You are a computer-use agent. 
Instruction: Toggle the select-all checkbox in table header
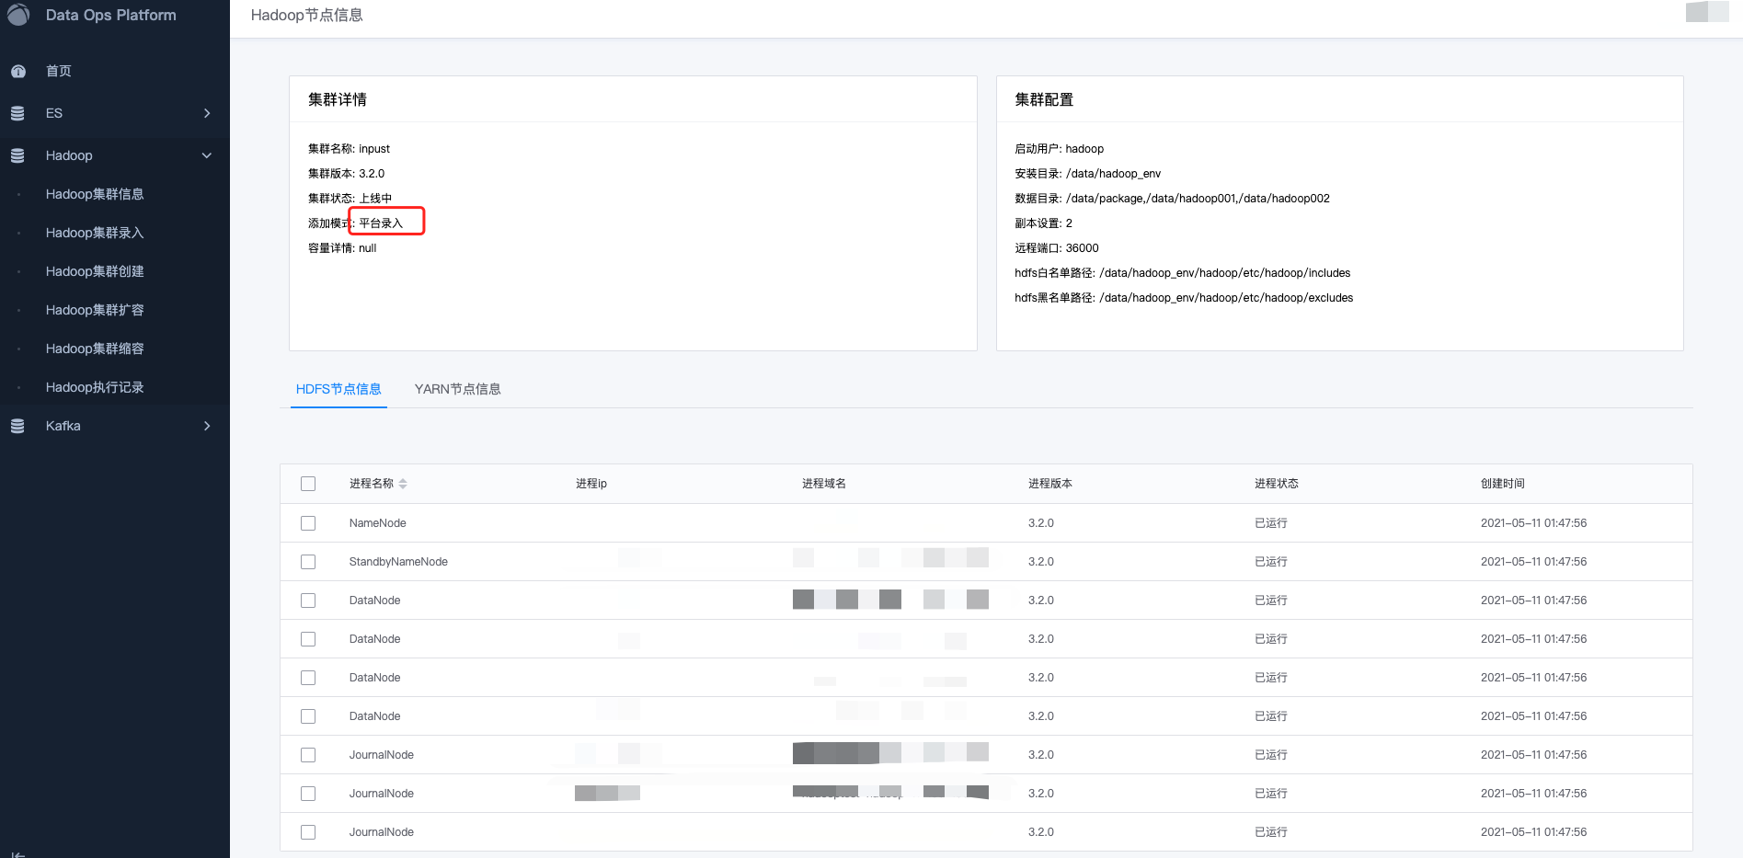tap(308, 484)
